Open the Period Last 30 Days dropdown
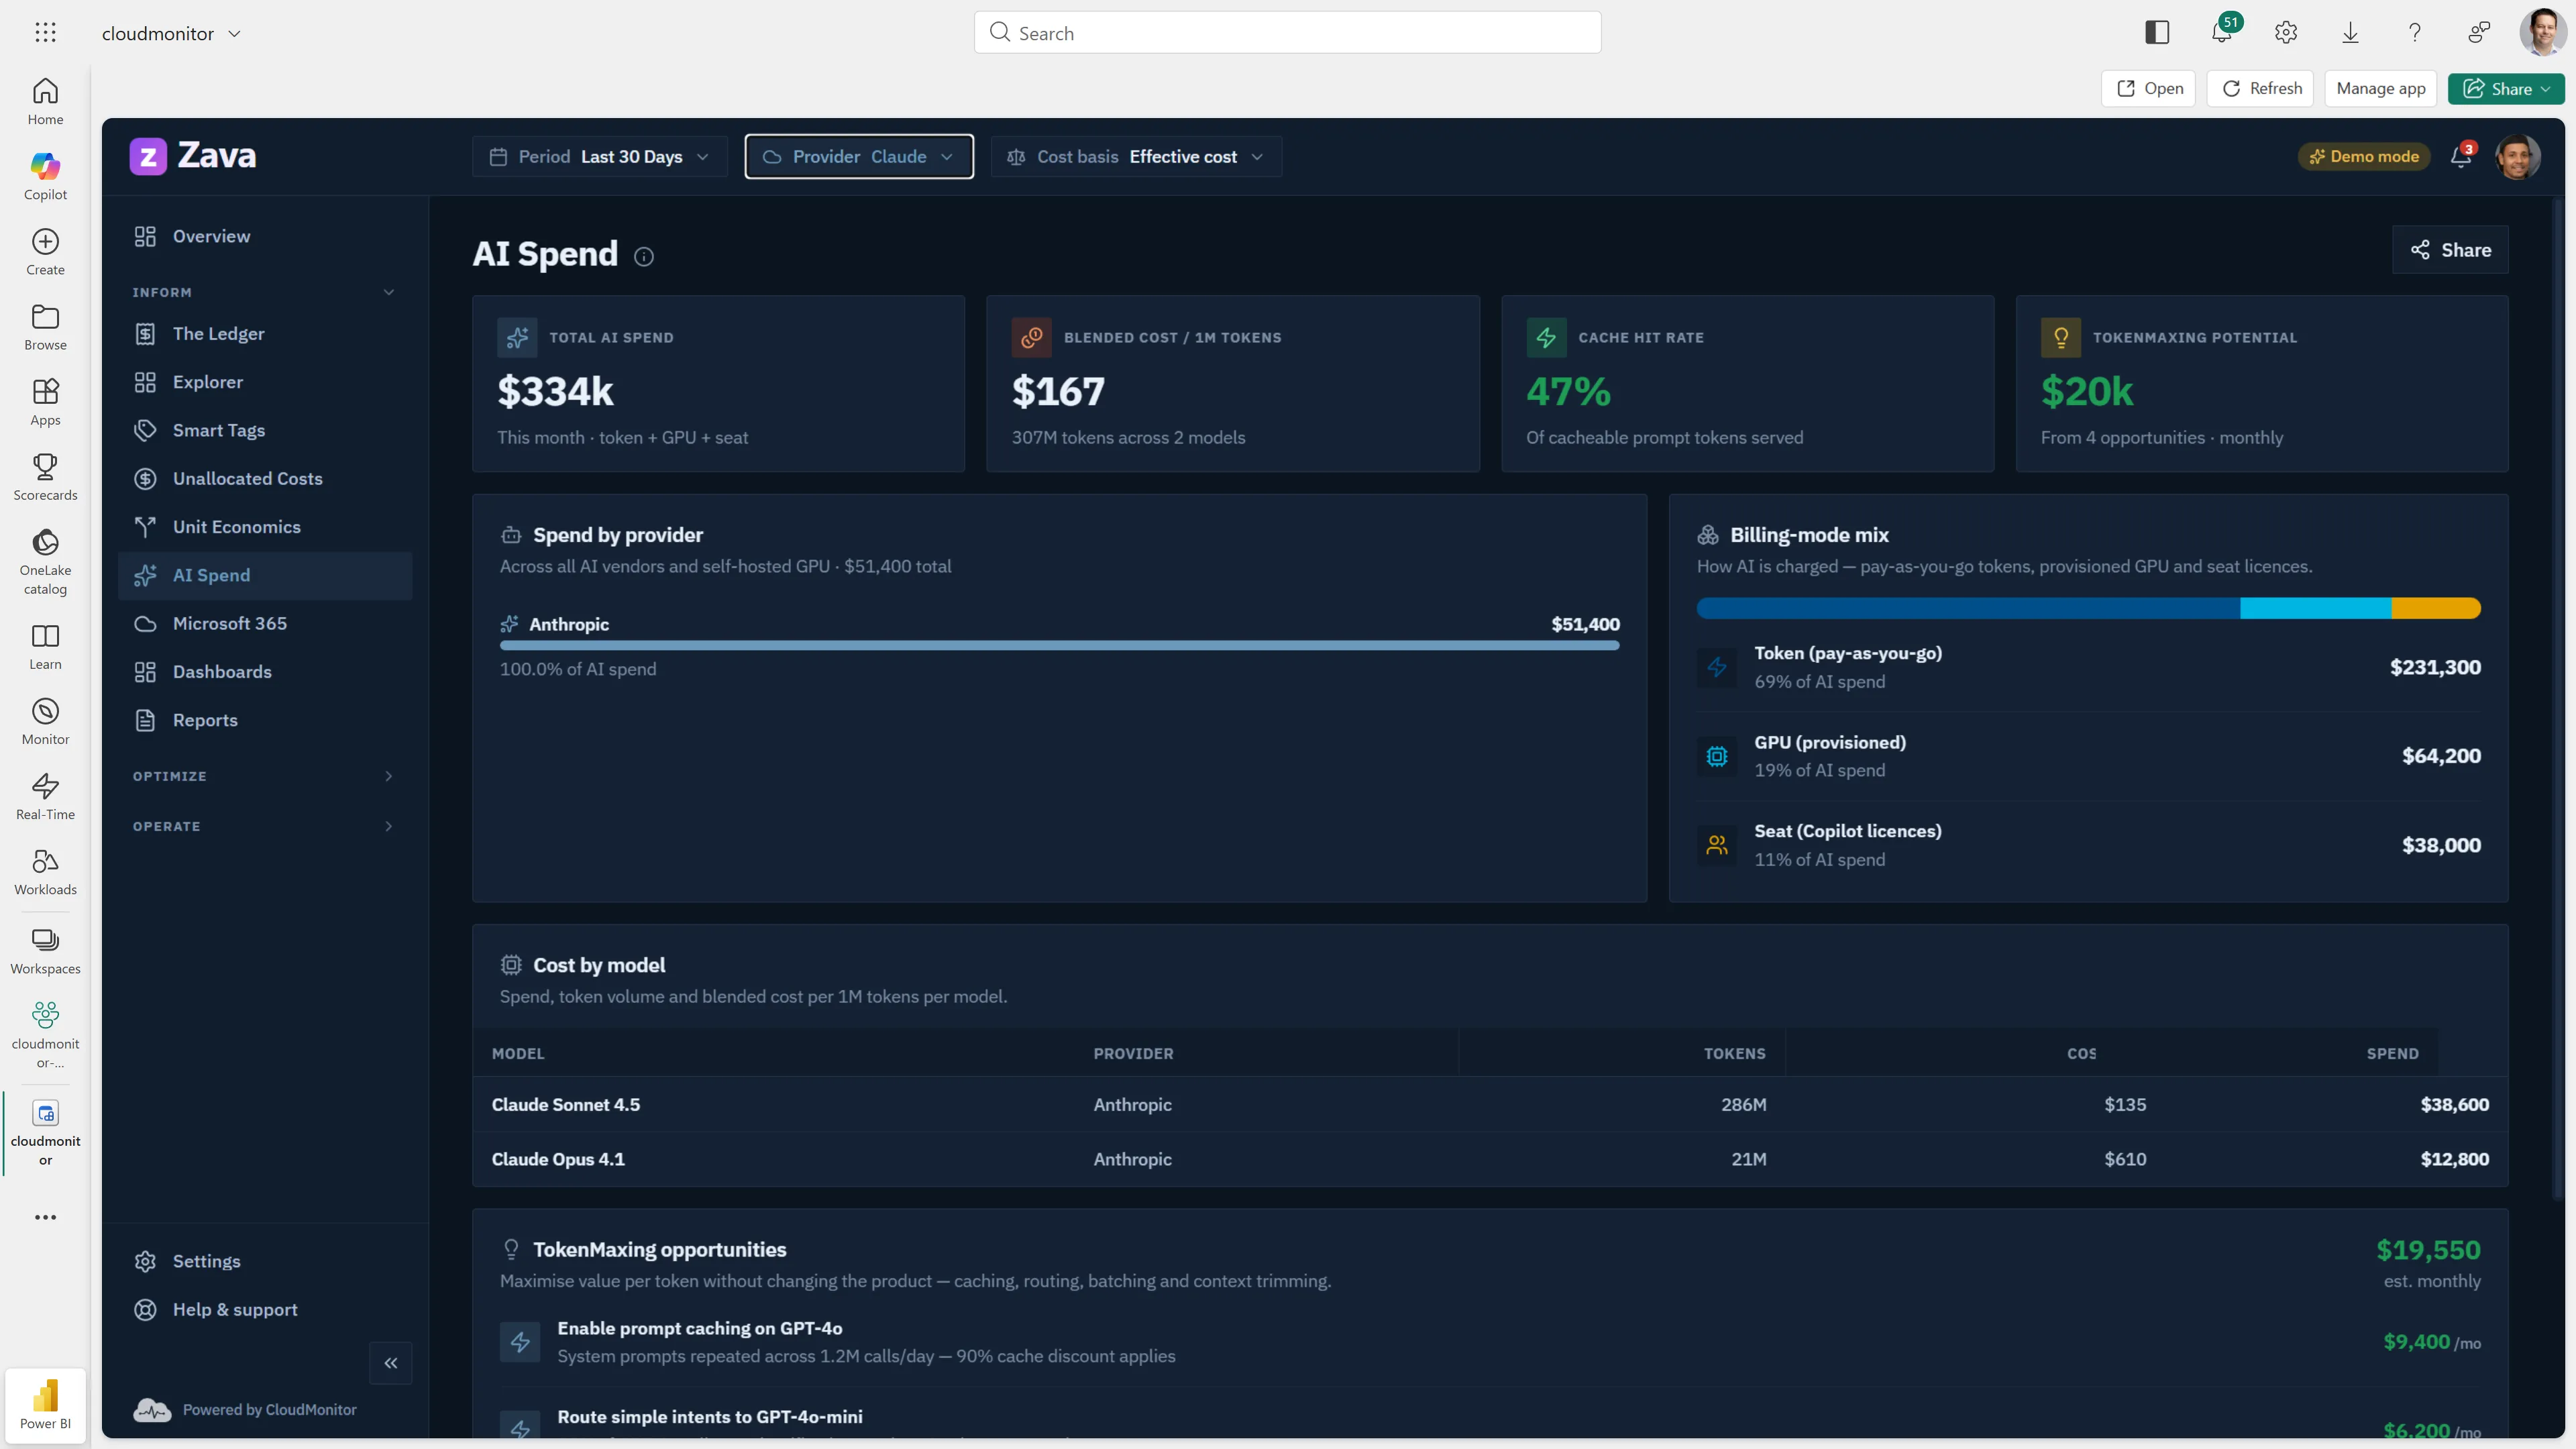The height and width of the screenshot is (1449, 2576). pyautogui.click(x=600, y=156)
